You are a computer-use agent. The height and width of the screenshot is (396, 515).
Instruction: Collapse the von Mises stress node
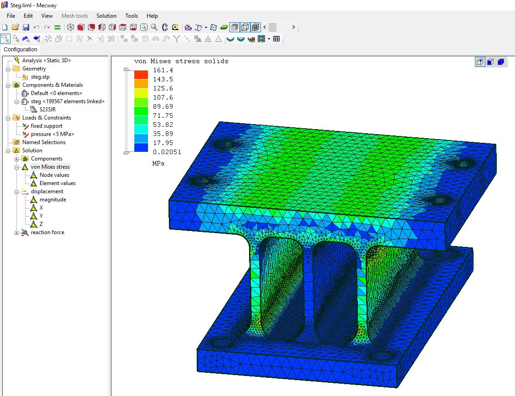(17, 167)
